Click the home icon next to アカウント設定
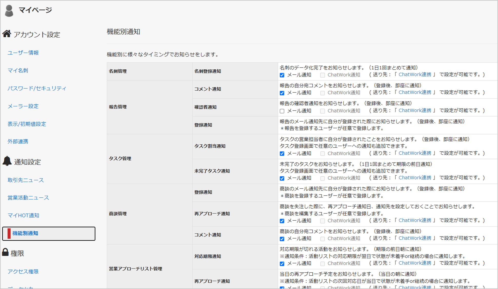The width and height of the screenshot is (498, 289). click(x=7, y=34)
